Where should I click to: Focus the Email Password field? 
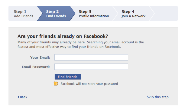[91, 67]
